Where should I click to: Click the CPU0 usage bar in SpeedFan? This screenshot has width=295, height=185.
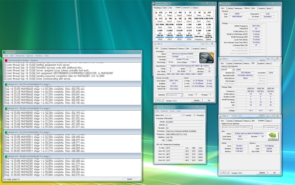(x=160, y=37)
